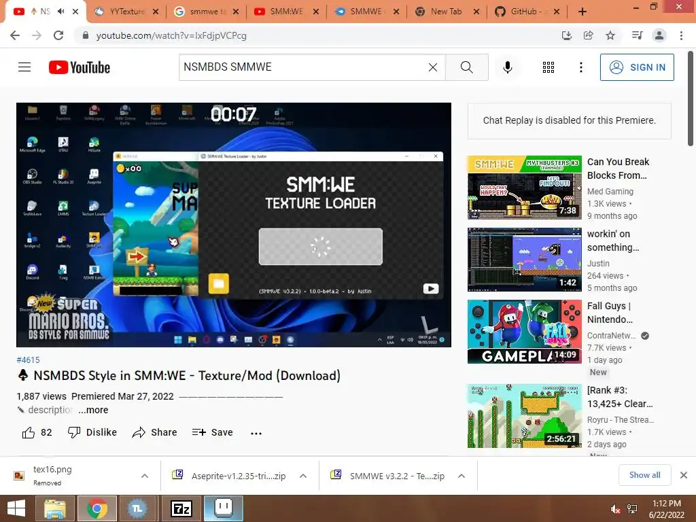Screen dimensions: 696x522
Task: Open Rank #3 13,425+ Clear video thumbnail
Action: [524, 416]
